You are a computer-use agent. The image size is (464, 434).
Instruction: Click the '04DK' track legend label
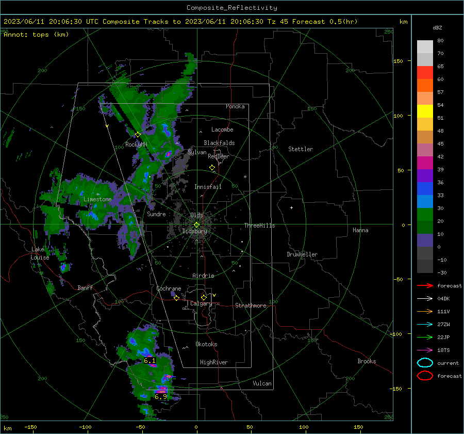pos(443,299)
